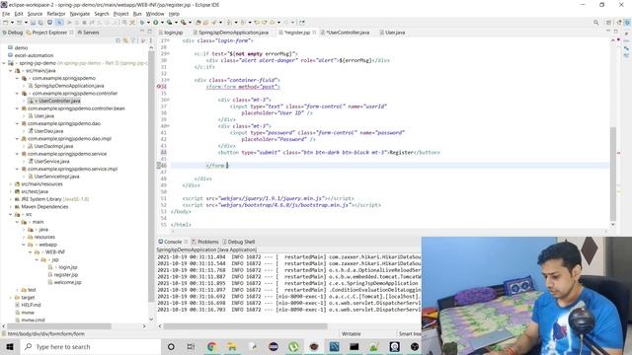Collapse com.example.springjspdemo.controller package
Screen dimensions: 632x355
click(x=18, y=94)
